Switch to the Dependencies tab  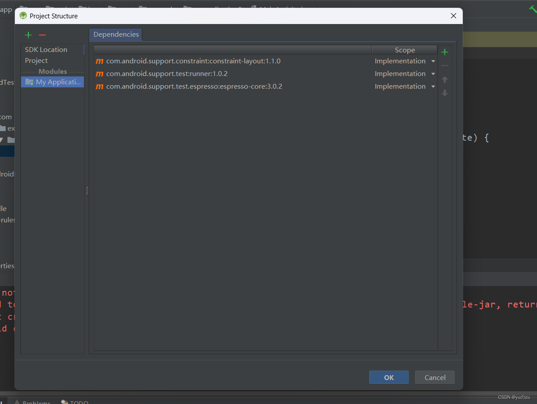point(115,34)
